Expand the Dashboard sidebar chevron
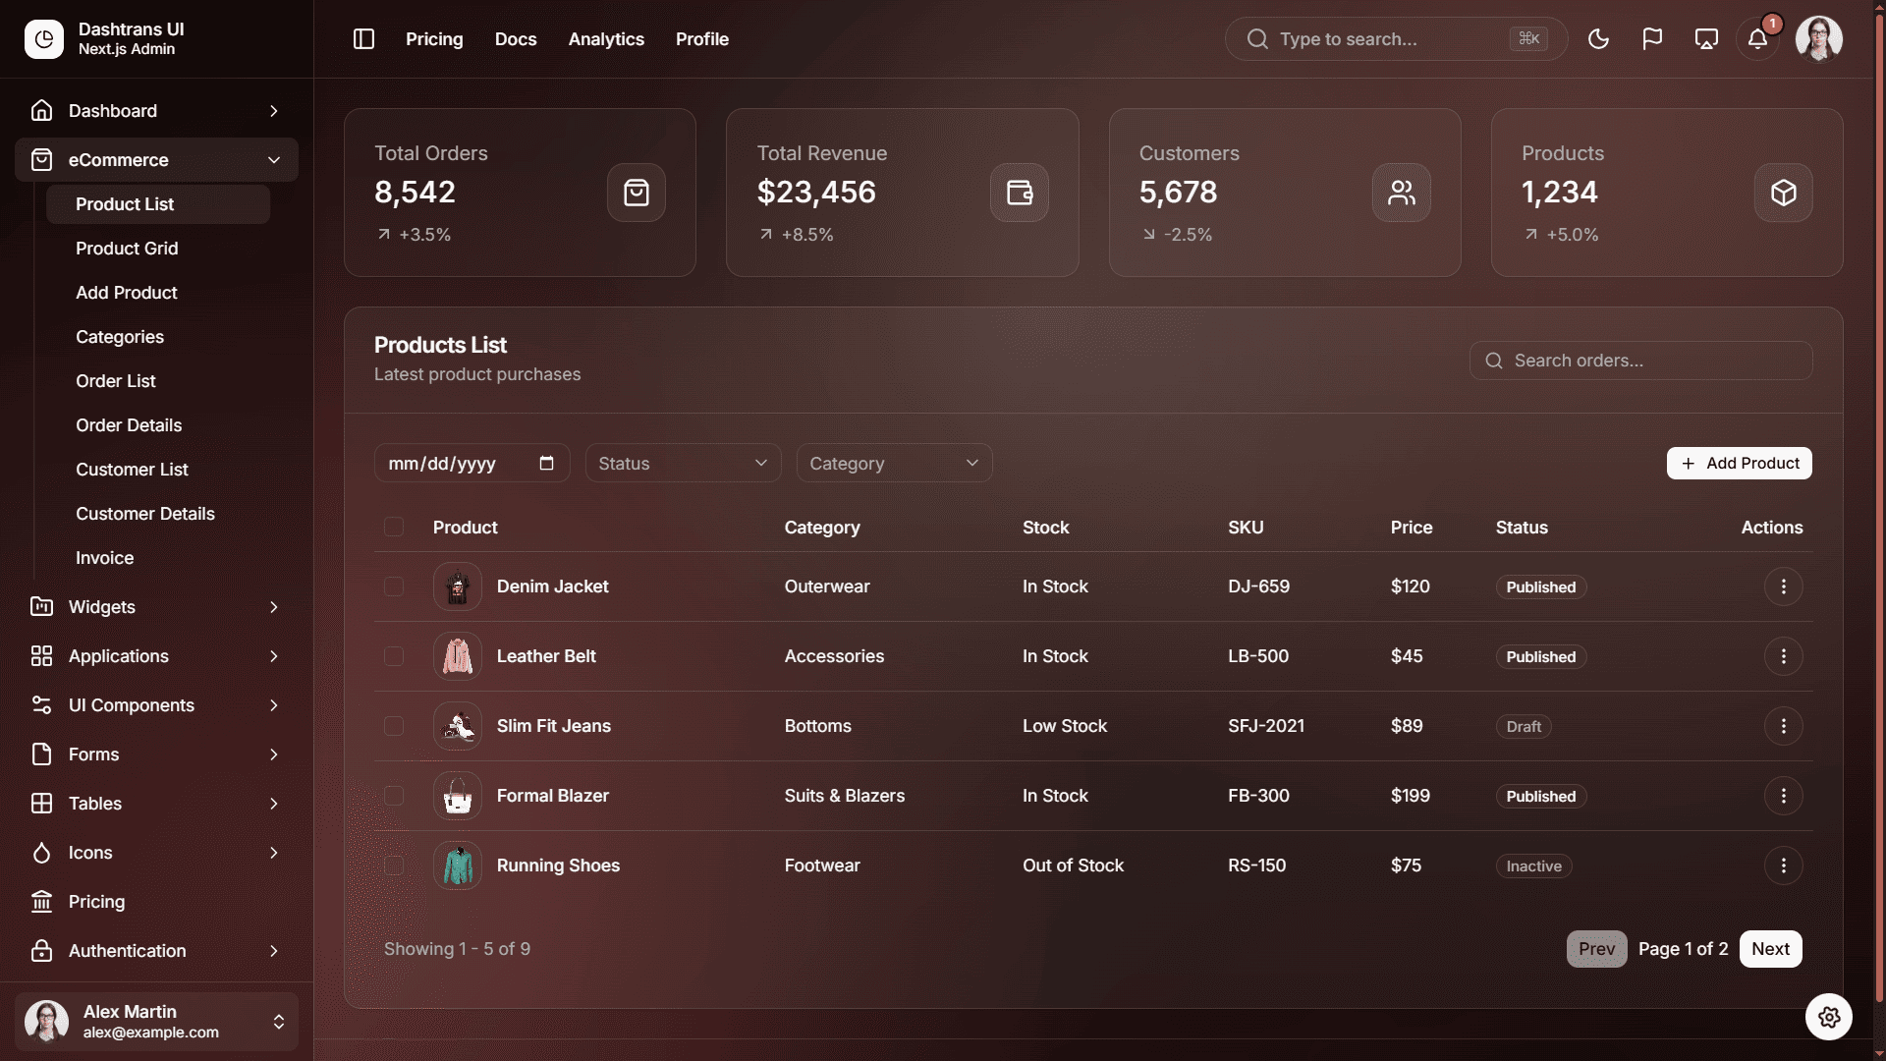 tap(274, 111)
